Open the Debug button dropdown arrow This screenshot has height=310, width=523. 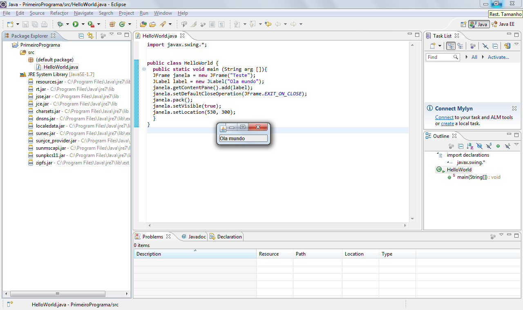pyautogui.click(x=67, y=24)
